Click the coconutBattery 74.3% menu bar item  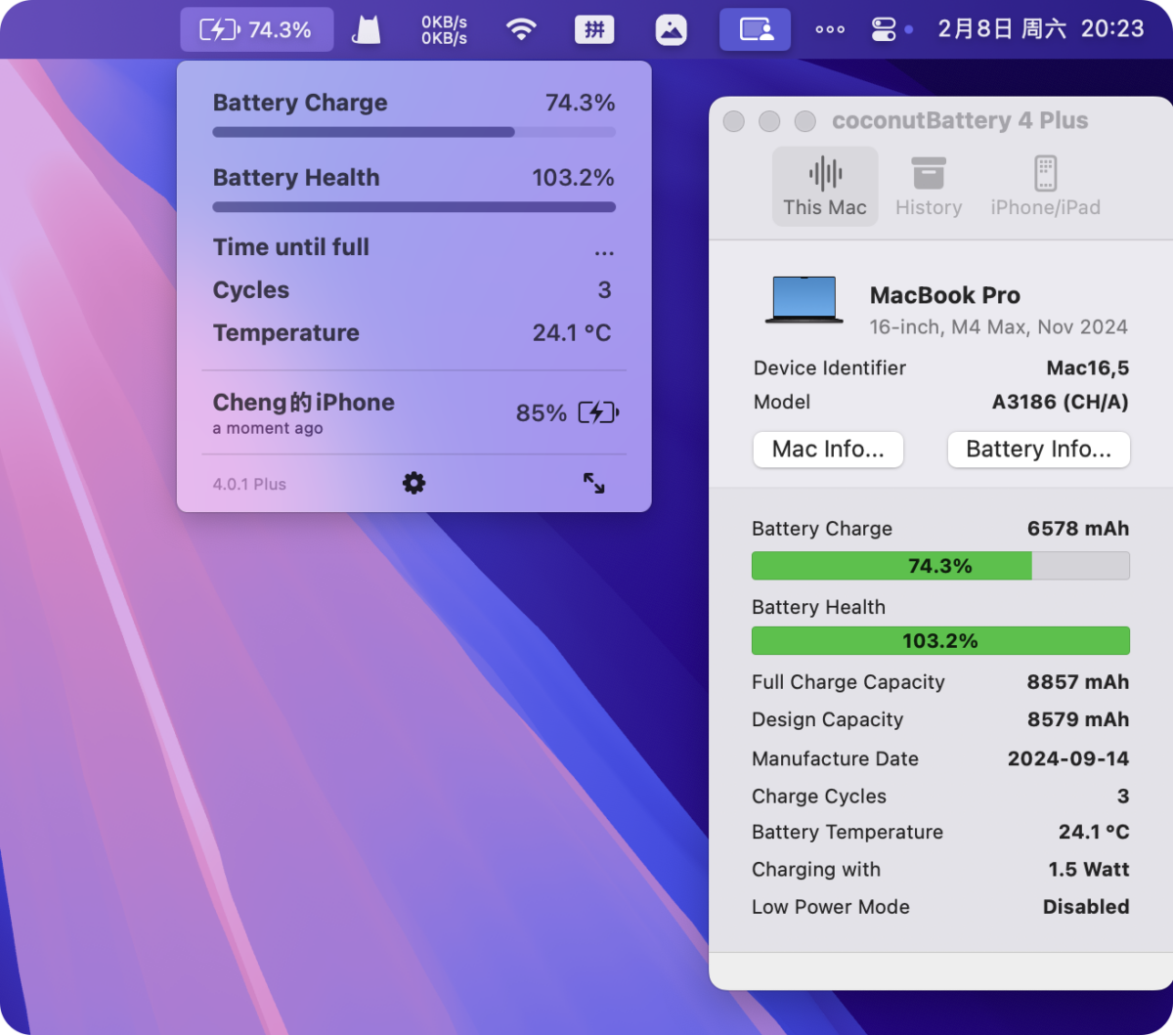click(x=256, y=29)
